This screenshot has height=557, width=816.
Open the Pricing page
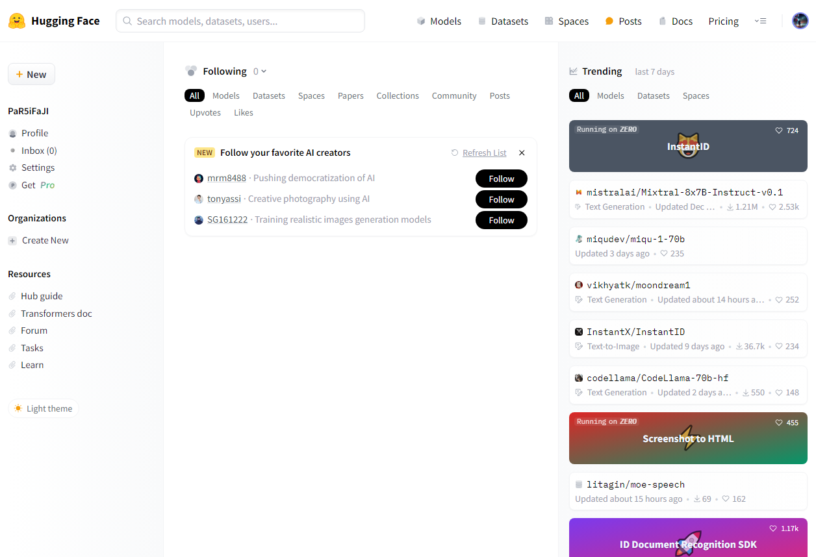click(724, 21)
